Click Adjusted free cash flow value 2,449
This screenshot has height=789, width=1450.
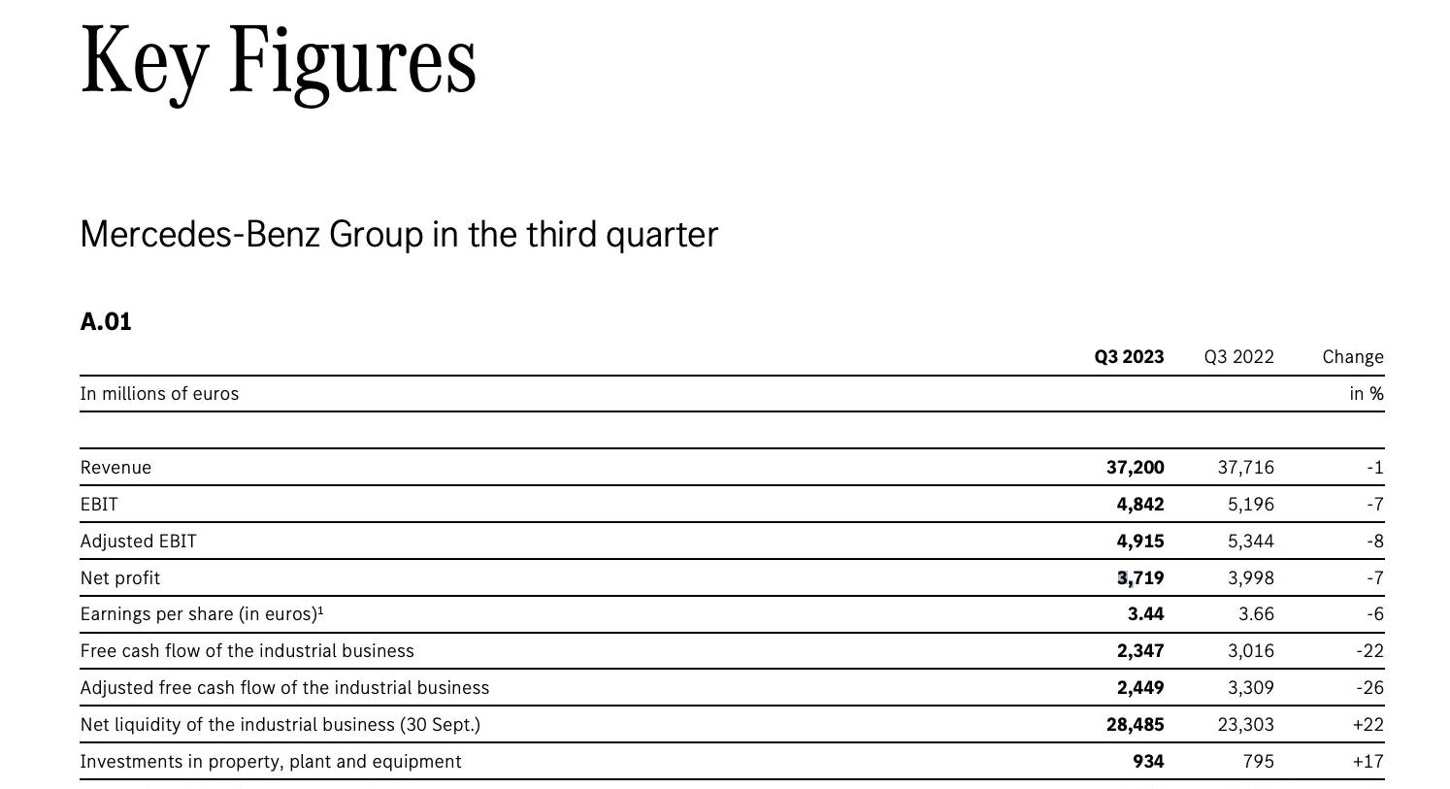point(1140,688)
